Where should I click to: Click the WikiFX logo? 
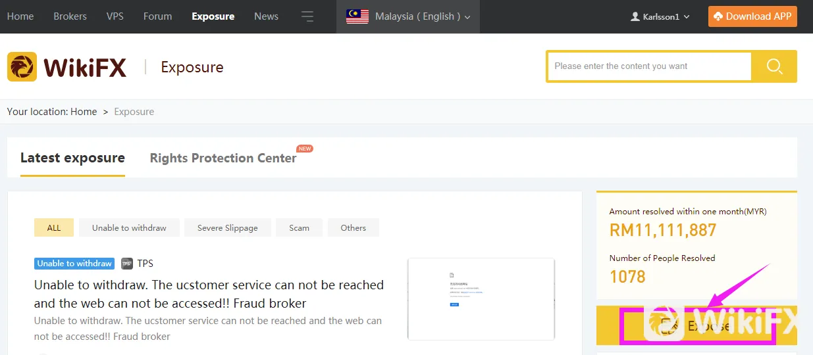pos(66,67)
